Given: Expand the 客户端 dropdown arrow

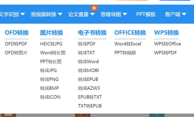Looking at the screenshot, I should (184, 14).
